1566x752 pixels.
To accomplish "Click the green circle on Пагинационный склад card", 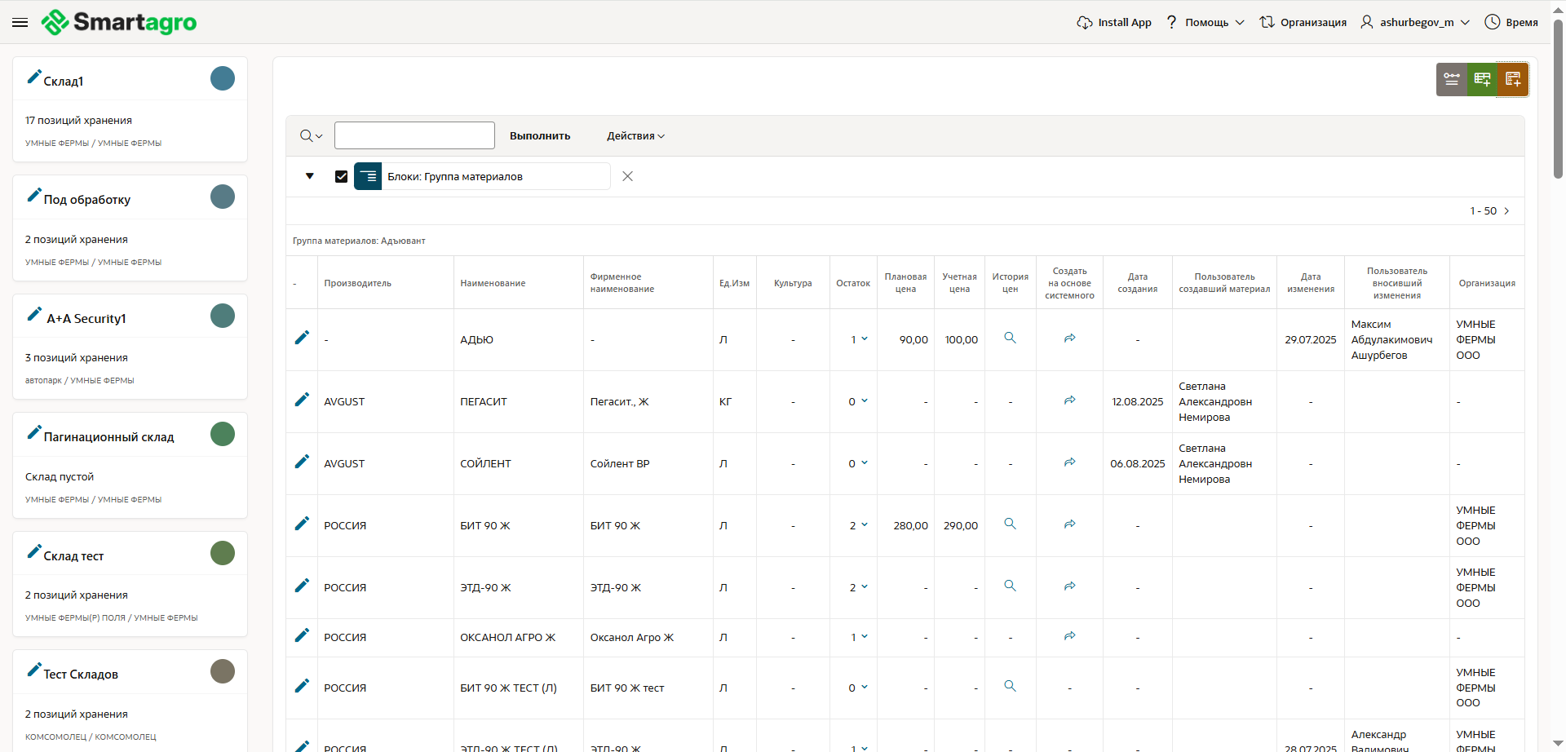I will click(x=223, y=434).
